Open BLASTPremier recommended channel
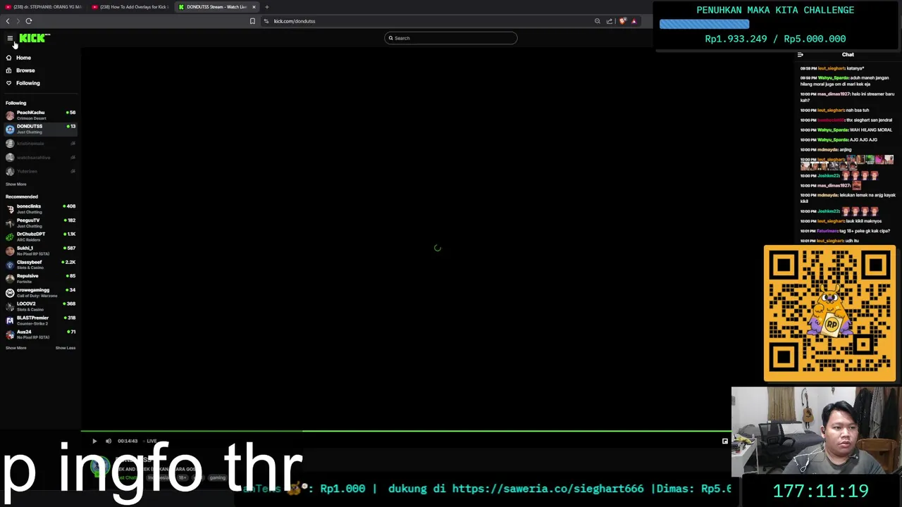 (x=41, y=320)
